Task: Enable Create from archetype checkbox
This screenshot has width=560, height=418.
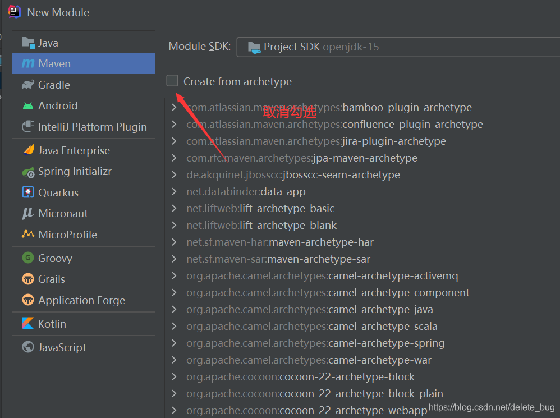Action: coord(172,81)
